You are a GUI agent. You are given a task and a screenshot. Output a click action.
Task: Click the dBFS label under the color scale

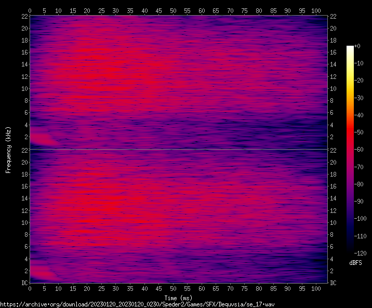pyautogui.click(x=355, y=264)
